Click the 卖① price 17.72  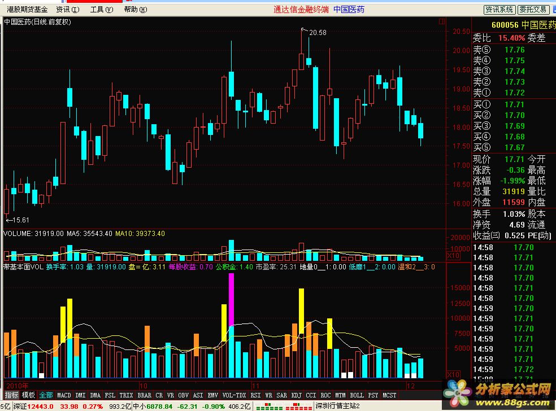pyautogui.click(x=515, y=93)
